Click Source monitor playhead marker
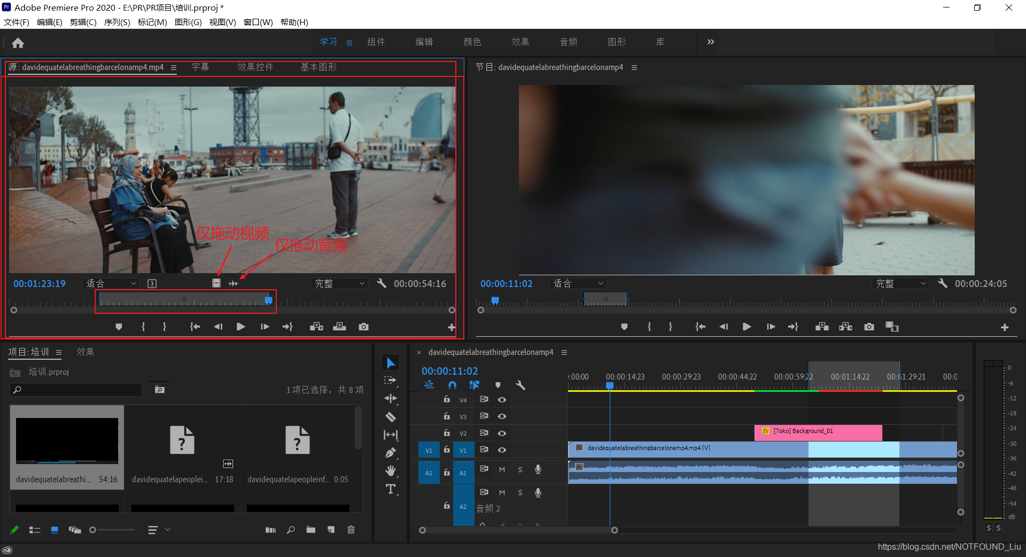This screenshot has width=1026, height=557. click(x=269, y=301)
